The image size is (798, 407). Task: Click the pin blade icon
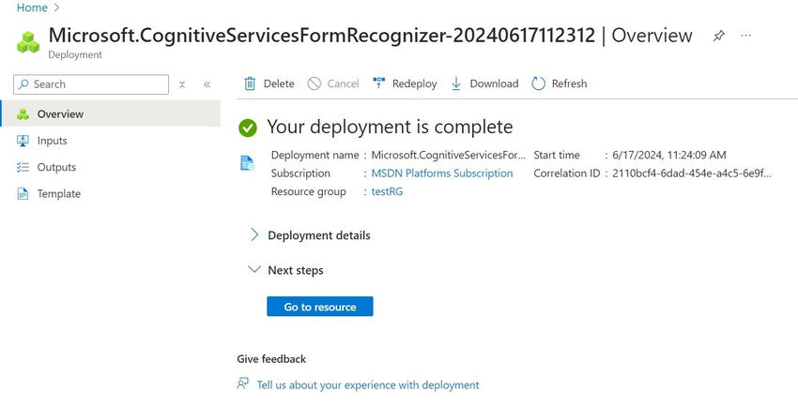(x=719, y=36)
